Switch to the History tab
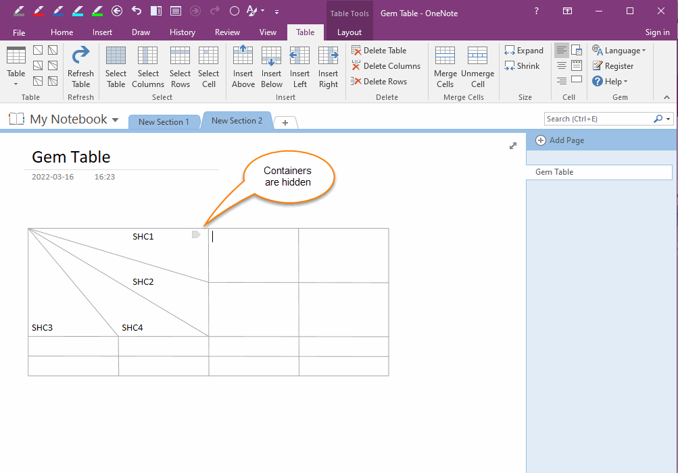Image resolution: width=678 pixels, height=473 pixels. pyautogui.click(x=182, y=32)
